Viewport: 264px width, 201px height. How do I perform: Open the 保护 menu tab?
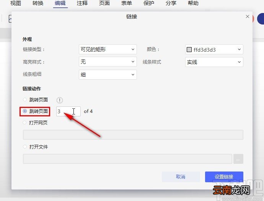[x=149, y=3]
